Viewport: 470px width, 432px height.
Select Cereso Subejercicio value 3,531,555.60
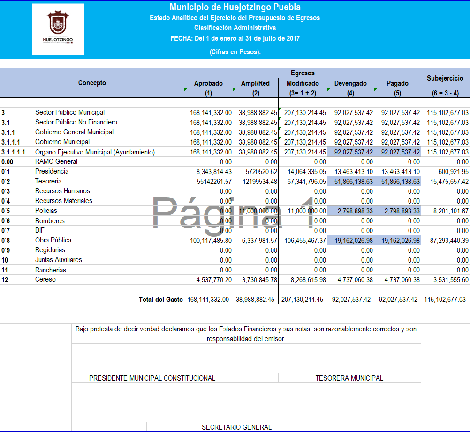[x=451, y=280]
